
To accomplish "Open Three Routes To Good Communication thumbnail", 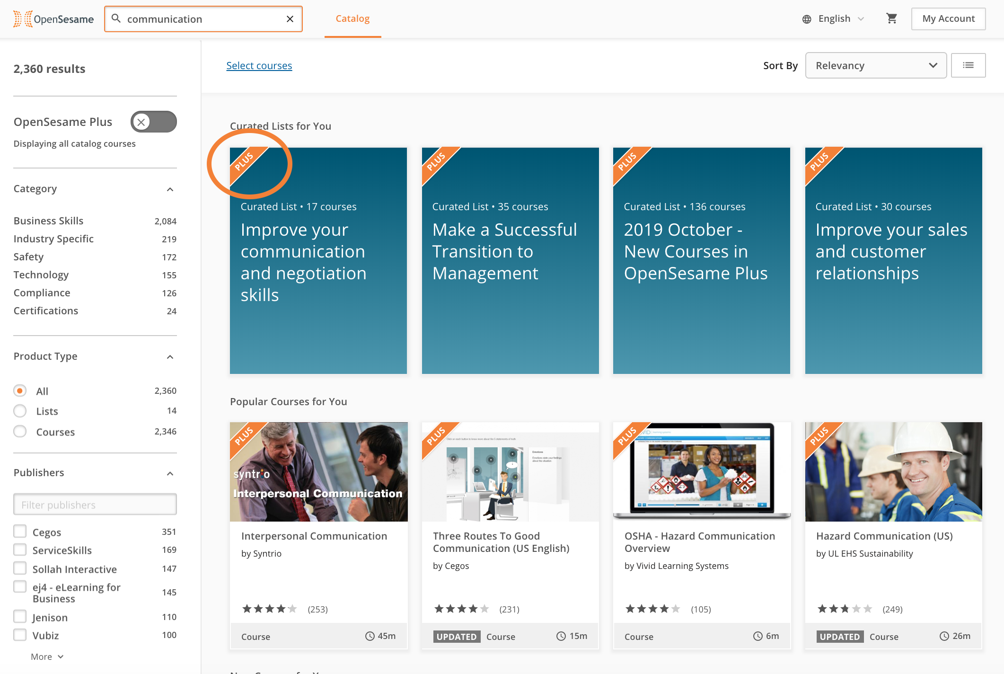I will coord(510,471).
